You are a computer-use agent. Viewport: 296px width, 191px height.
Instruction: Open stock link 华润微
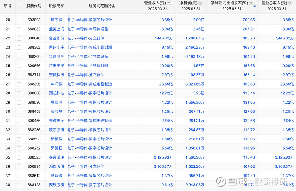(57, 84)
